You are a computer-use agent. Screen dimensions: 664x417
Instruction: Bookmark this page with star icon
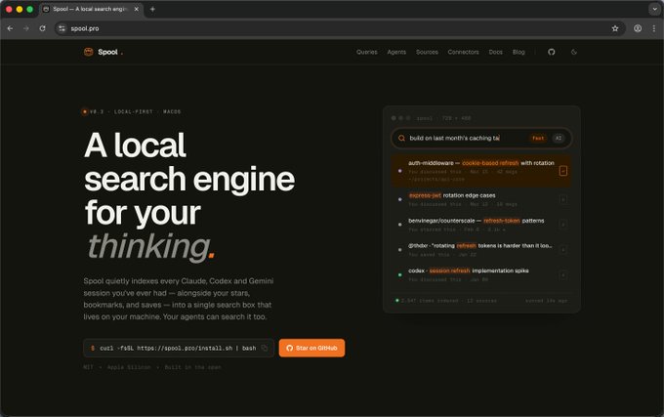[615, 28]
